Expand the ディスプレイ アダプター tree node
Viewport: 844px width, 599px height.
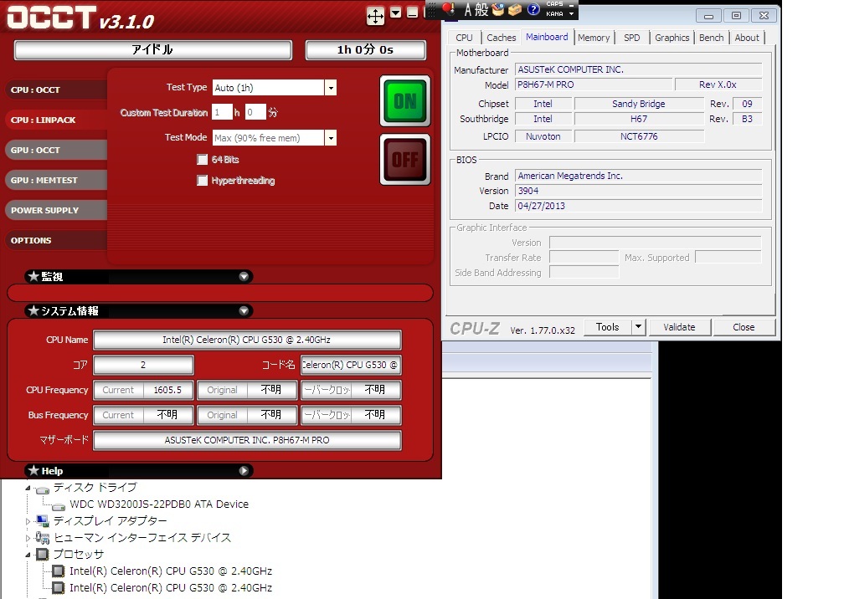pos(28,521)
